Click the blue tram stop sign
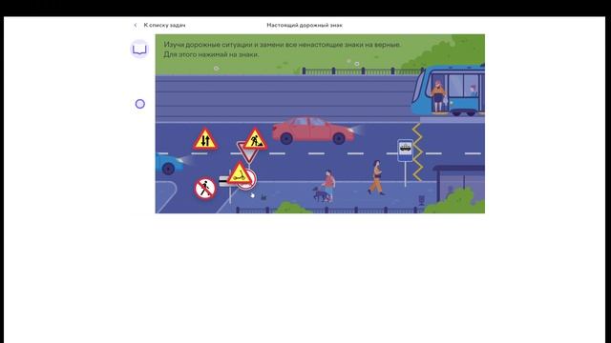Screen dimensions: 611x343 [405, 151]
